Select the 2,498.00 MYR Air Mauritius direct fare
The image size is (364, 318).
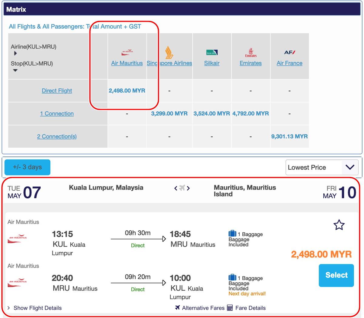[127, 91]
